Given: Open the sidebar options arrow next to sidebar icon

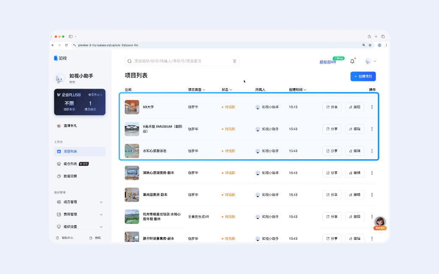Looking at the screenshot, I should [x=75, y=37].
